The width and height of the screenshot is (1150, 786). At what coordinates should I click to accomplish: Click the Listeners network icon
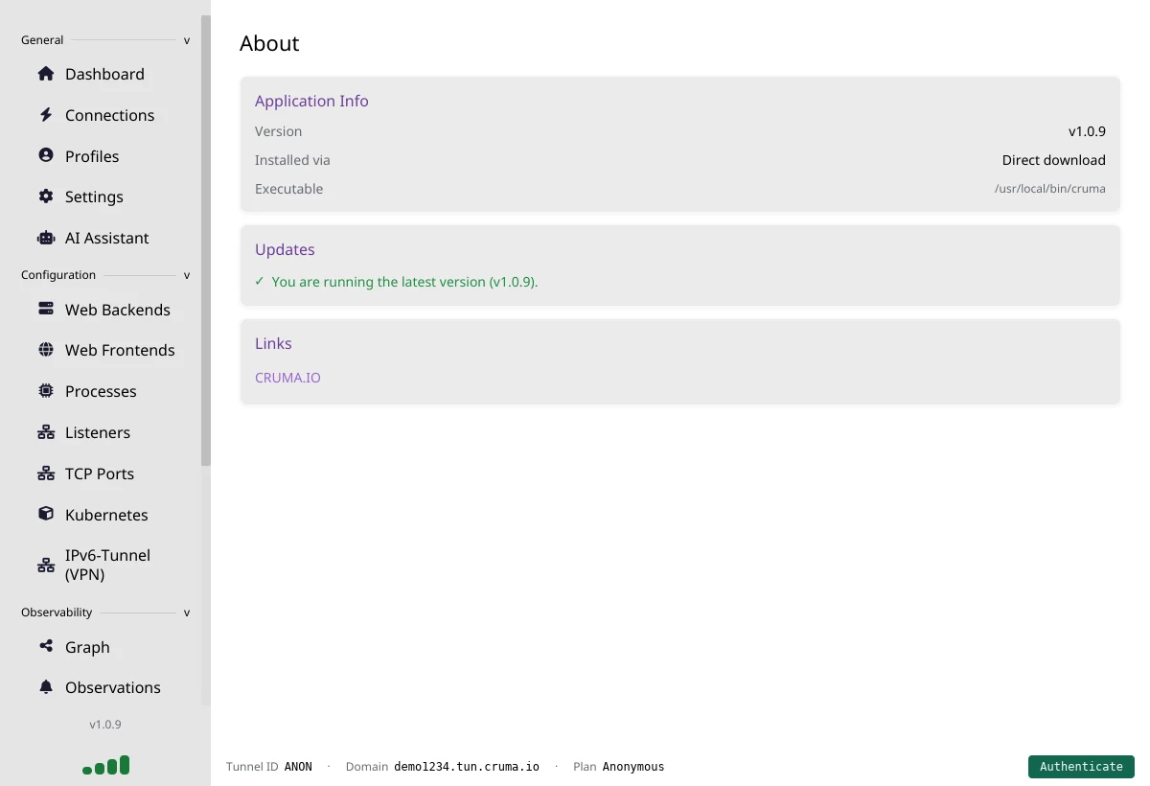click(x=46, y=432)
